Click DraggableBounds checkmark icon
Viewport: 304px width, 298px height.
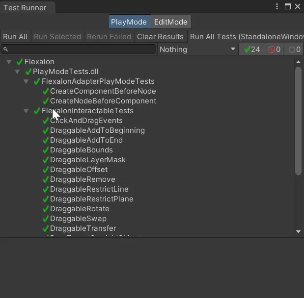46,150
